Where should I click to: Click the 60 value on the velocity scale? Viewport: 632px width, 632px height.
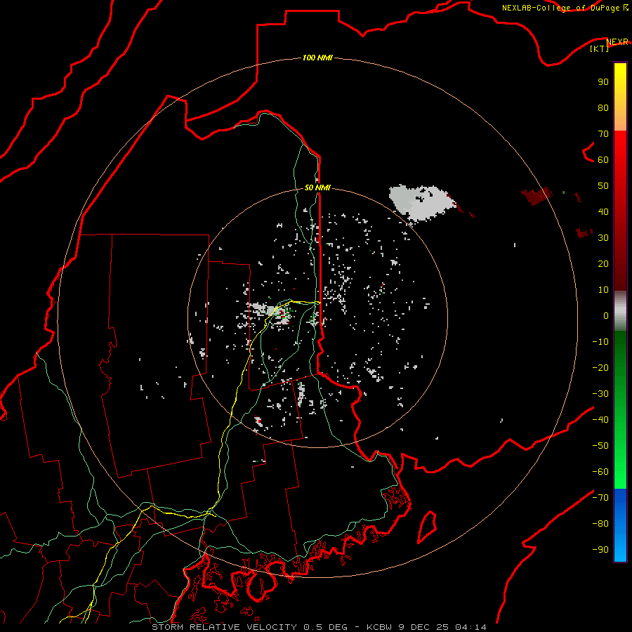603,159
